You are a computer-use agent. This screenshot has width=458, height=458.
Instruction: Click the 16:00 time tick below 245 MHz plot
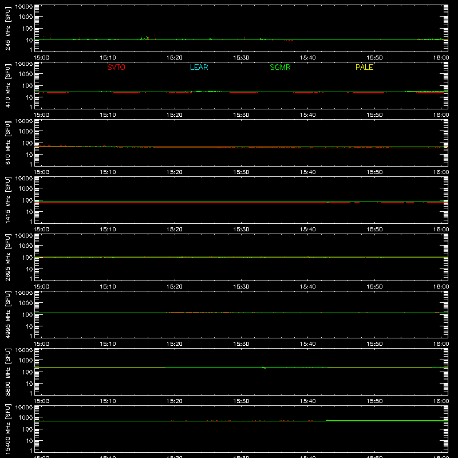pyautogui.click(x=441, y=58)
